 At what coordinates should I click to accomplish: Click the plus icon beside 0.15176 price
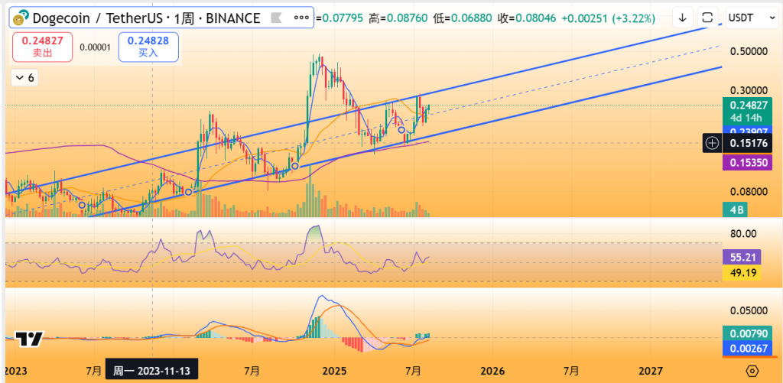712,144
